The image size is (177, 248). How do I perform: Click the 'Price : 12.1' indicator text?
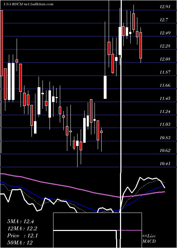22,236
